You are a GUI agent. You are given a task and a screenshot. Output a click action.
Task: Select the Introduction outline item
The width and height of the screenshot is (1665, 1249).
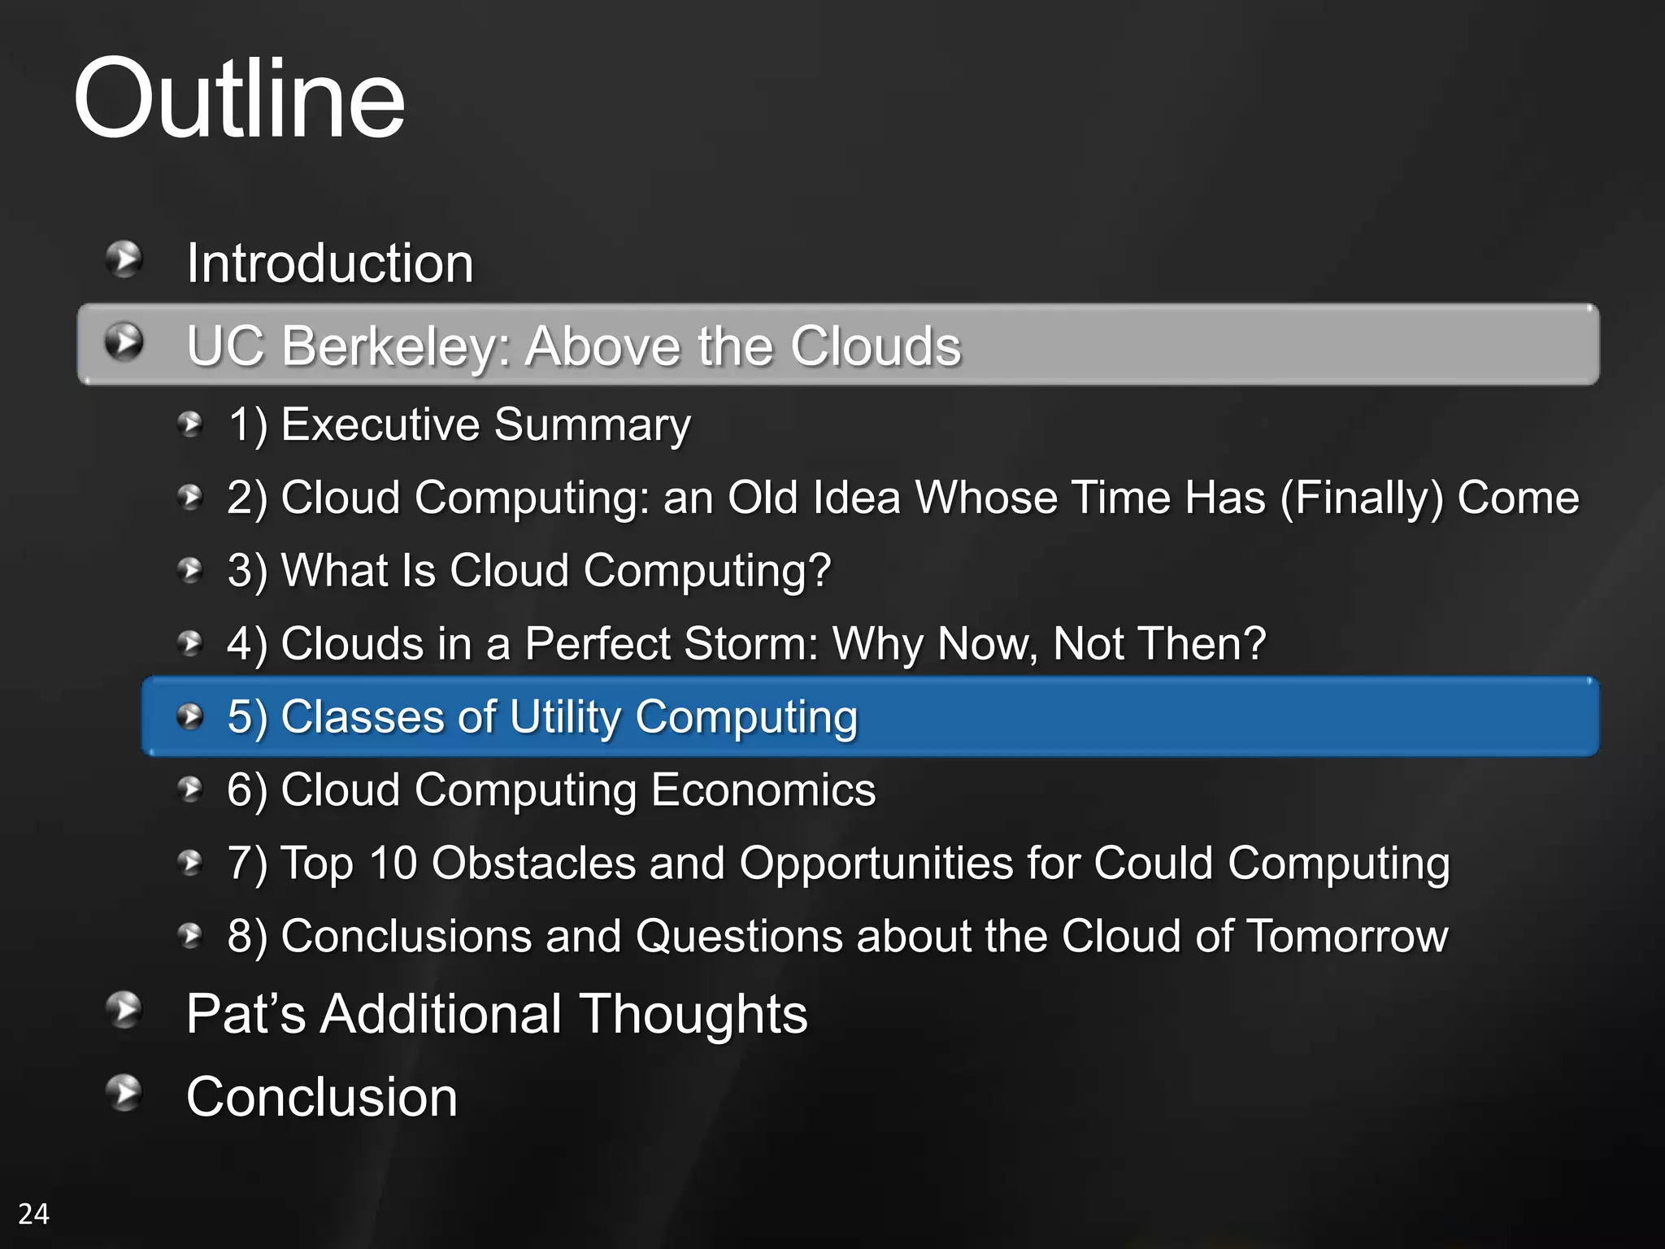329,263
